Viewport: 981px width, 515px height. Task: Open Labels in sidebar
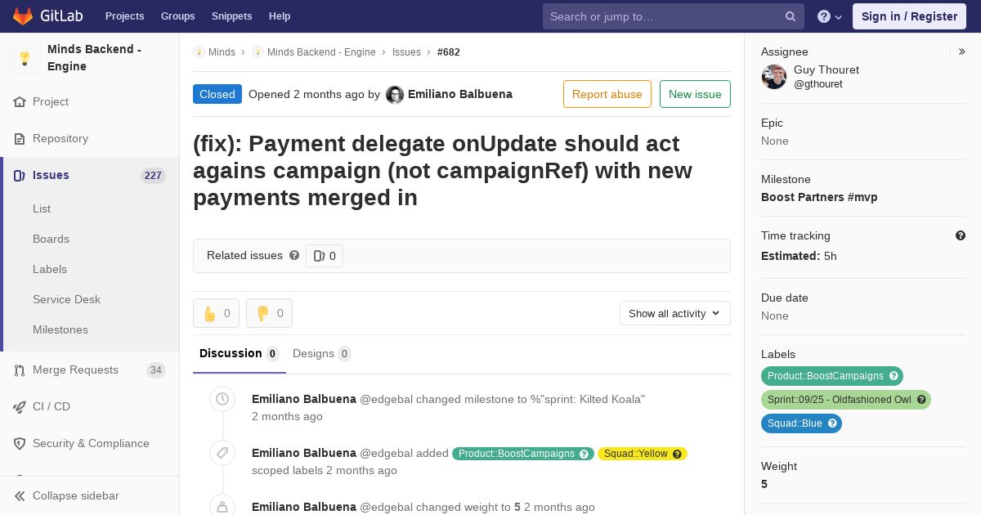pos(50,270)
